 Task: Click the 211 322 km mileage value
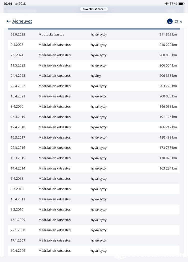pos(168,34)
